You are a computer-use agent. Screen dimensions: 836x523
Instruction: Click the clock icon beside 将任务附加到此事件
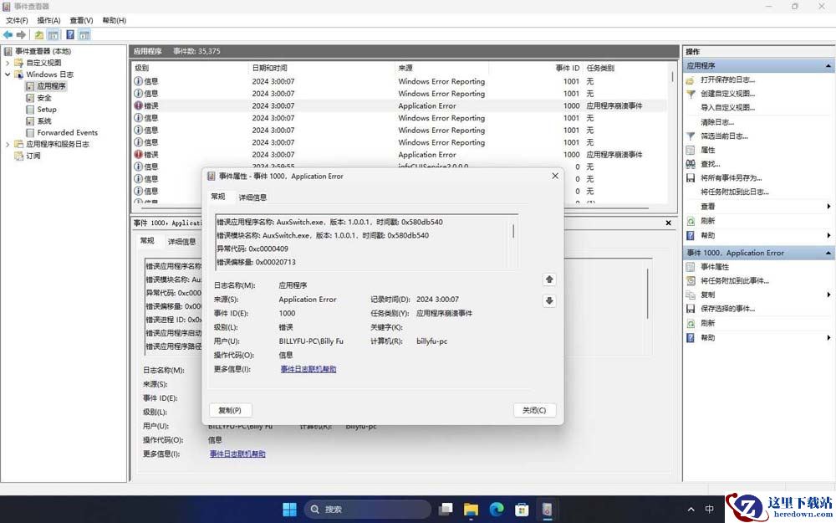[691, 280]
